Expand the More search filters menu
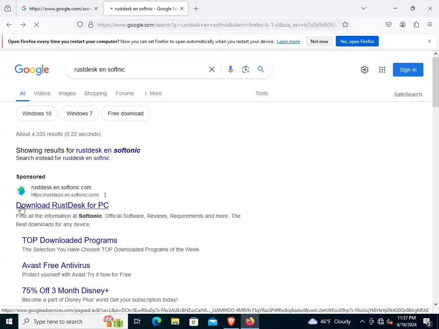439x329 pixels. point(153,93)
